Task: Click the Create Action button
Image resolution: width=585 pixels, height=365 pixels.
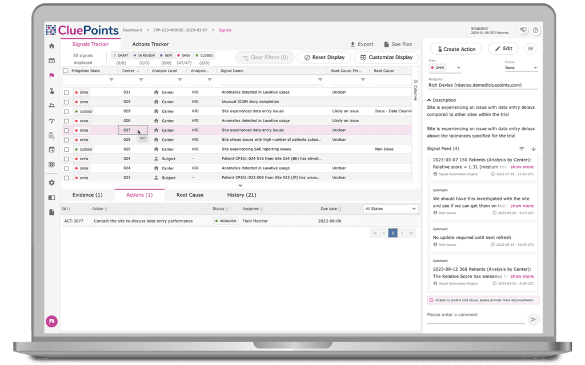Action: (455, 48)
